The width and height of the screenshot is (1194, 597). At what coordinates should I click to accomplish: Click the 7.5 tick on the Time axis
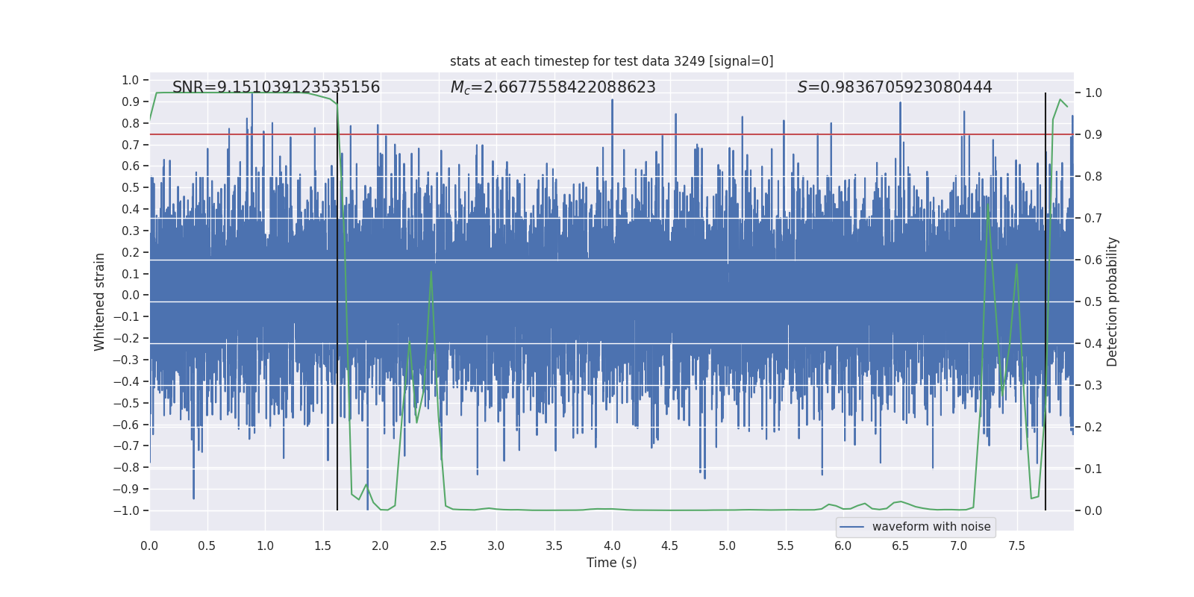pyautogui.click(x=1016, y=546)
